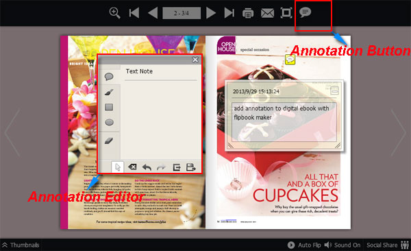Viewport: 411px width, 251px height.
Task: Share the book via email icon
Action: pyautogui.click(x=267, y=13)
